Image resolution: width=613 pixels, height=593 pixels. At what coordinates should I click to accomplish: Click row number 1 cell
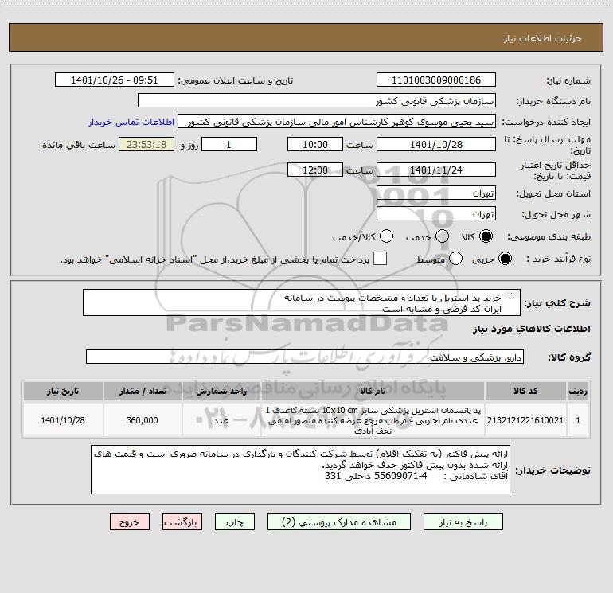(578, 420)
